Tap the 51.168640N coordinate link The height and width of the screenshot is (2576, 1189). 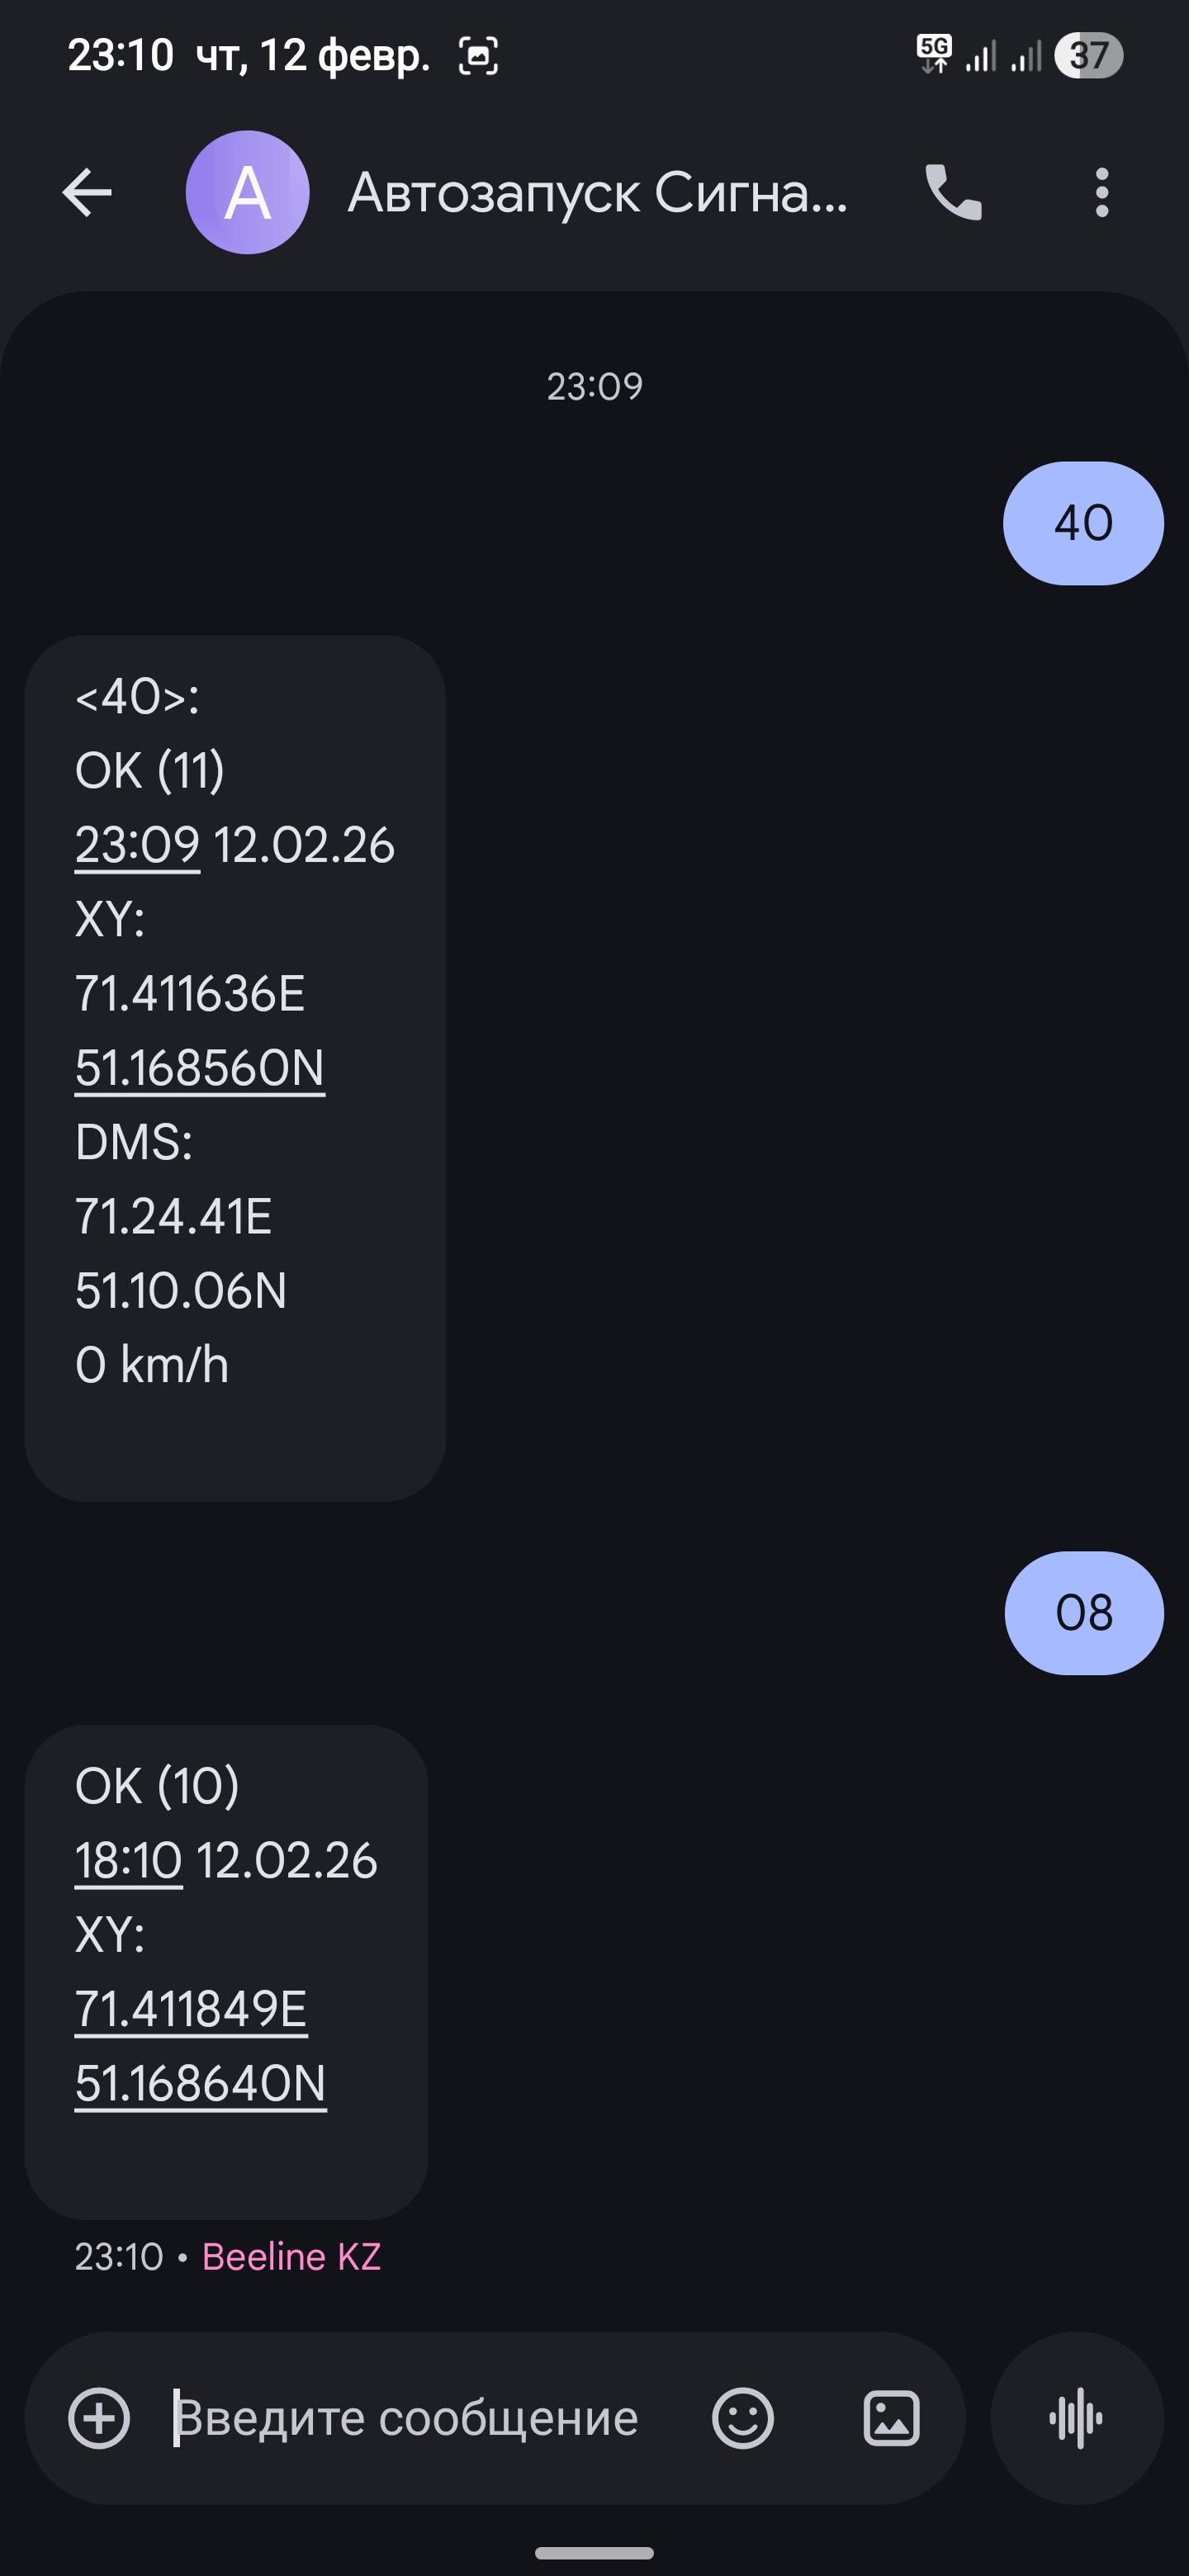(201, 2083)
